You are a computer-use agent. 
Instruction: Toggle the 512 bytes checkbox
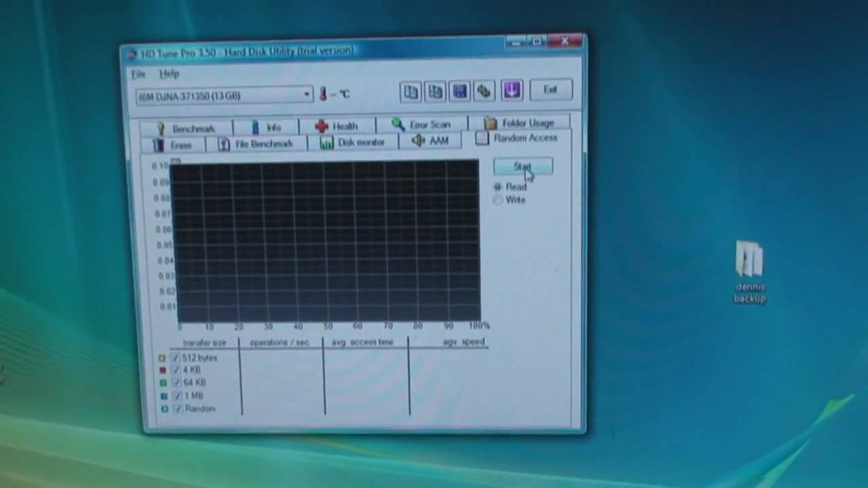click(176, 358)
